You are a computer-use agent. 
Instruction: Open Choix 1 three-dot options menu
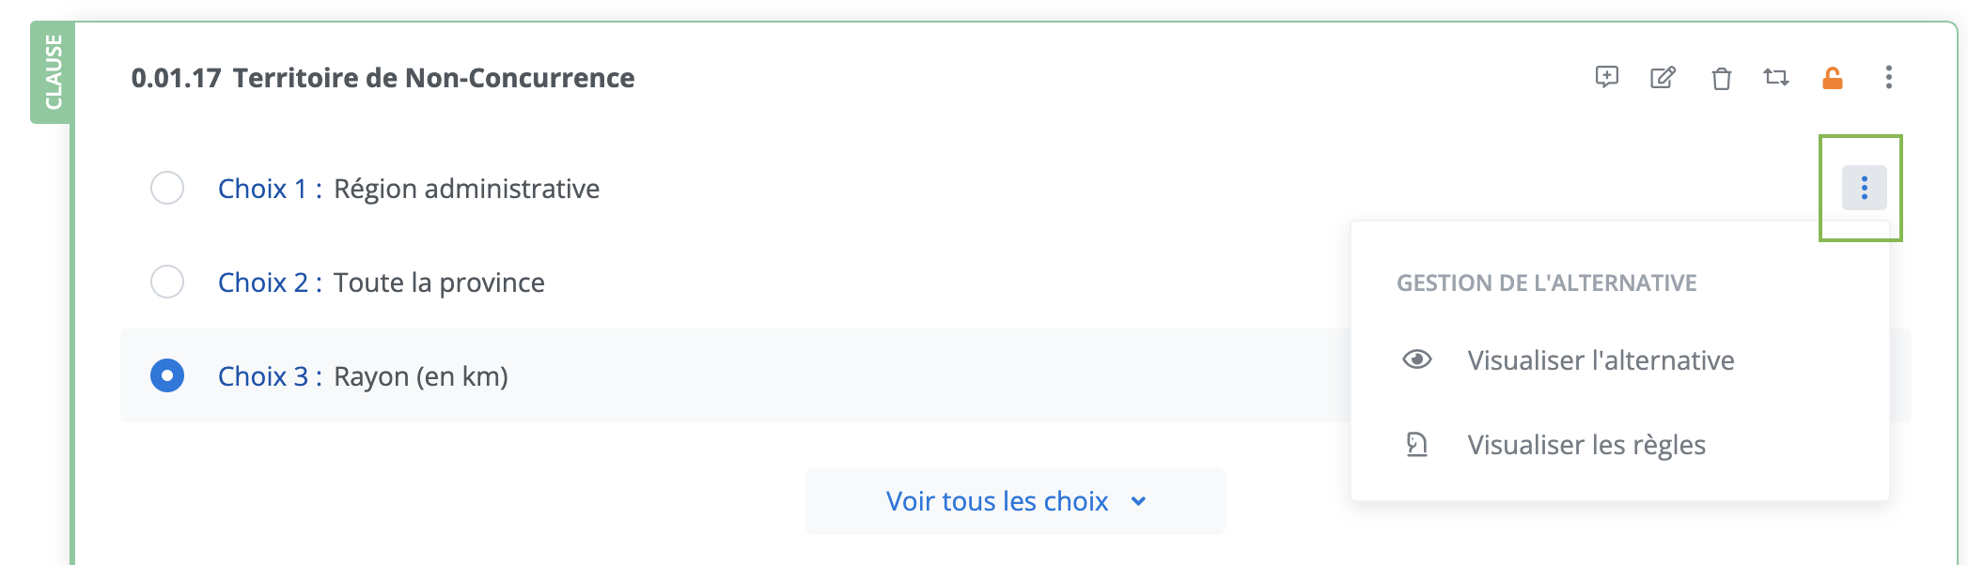1864,188
